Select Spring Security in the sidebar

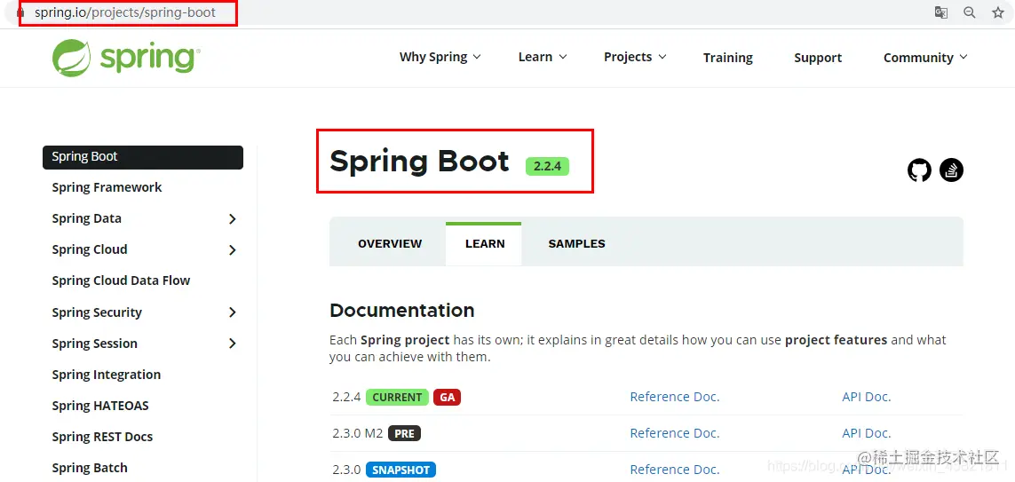(x=97, y=312)
